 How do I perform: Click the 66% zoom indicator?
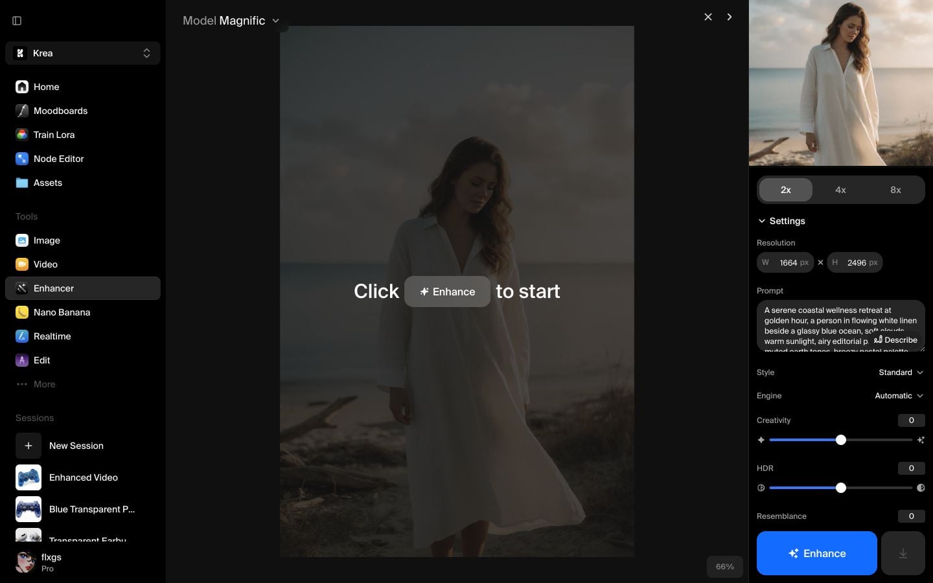[x=724, y=567]
